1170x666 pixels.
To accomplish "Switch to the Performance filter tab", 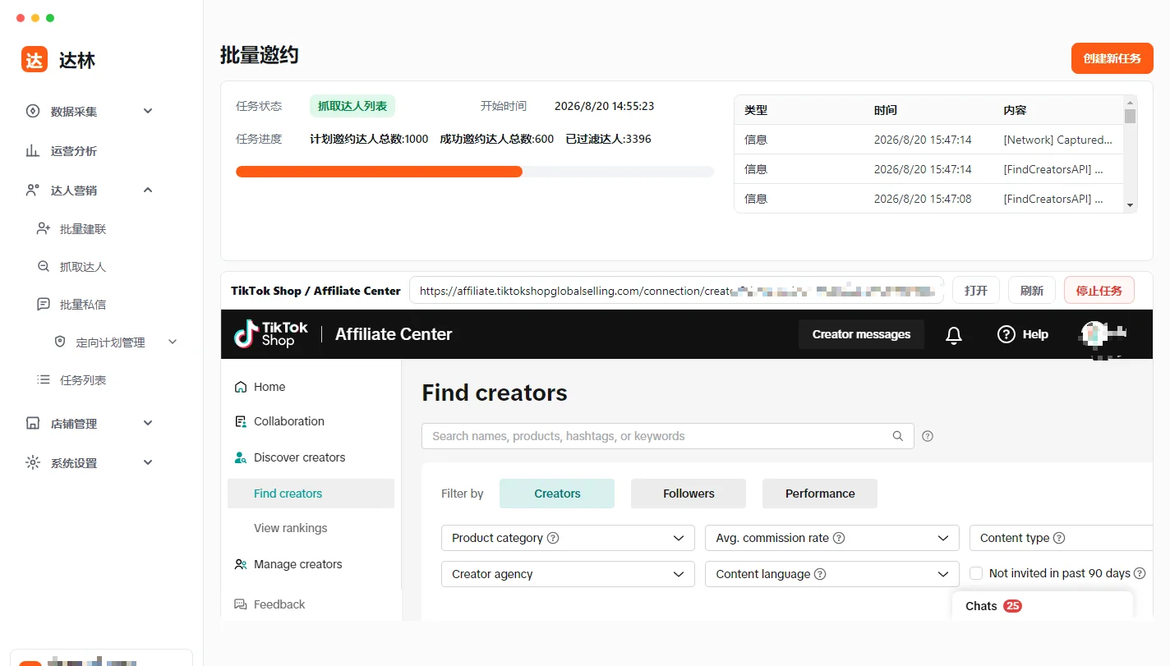I will 820,494.
